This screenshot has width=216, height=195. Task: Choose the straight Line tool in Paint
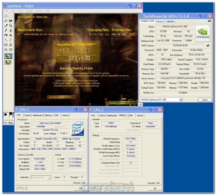[6, 40]
